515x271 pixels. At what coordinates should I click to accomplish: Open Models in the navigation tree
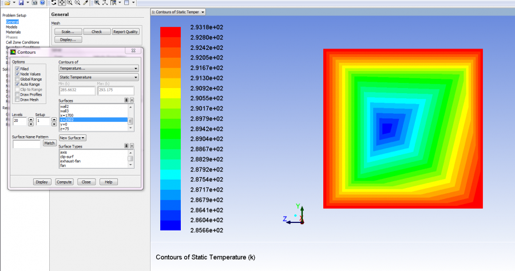pyautogui.click(x=11, y=27)
